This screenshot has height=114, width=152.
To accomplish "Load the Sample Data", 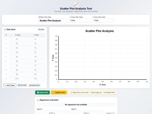I will click(34, 85).
